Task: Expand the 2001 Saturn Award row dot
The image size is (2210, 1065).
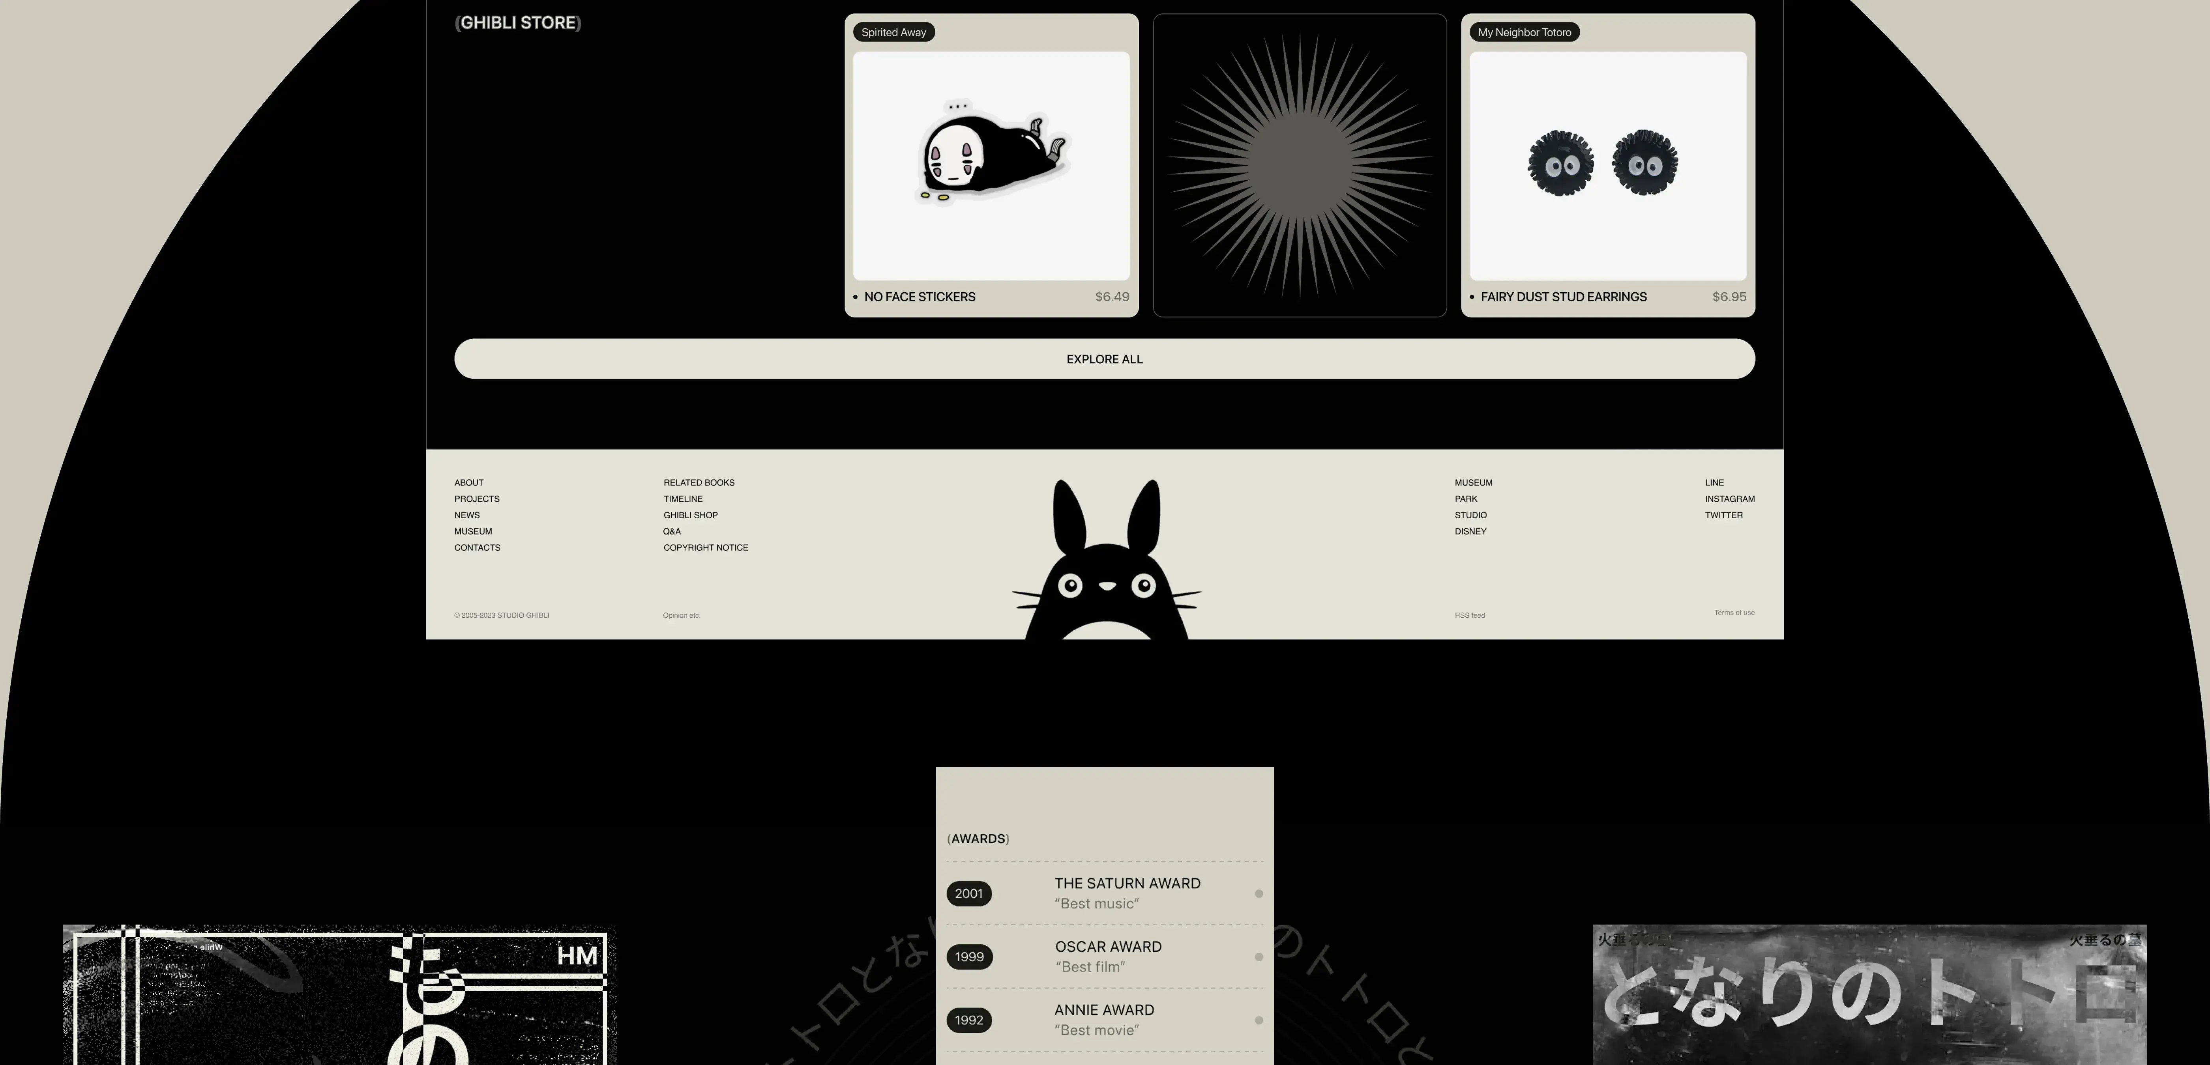Action: (x=1259, y=893)
